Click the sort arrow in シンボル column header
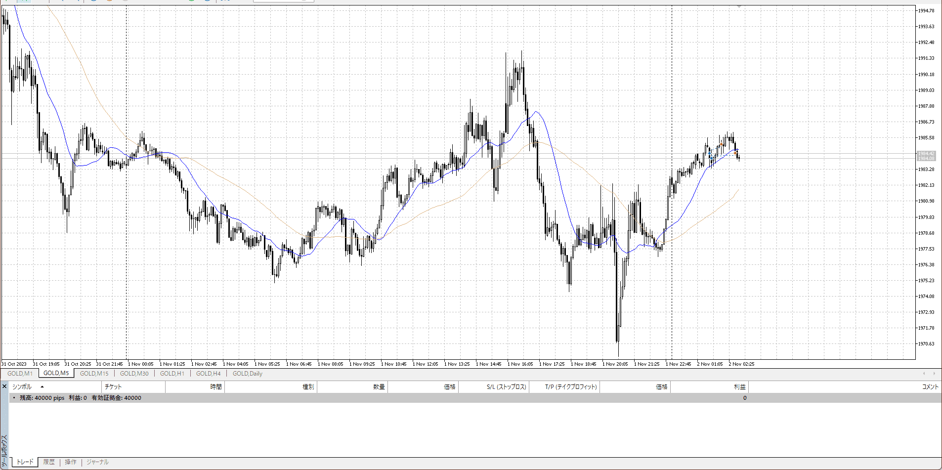The image size is (942, 470). click(x=42, y=387)
